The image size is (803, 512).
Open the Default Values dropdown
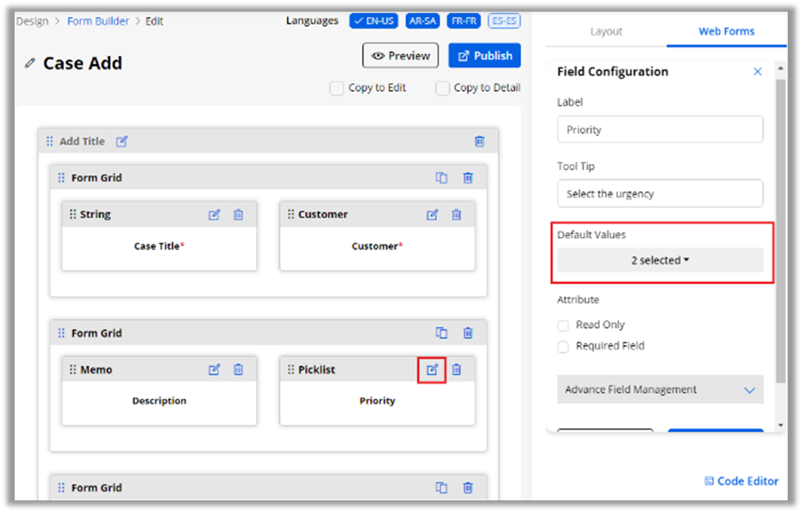(660, 260)
